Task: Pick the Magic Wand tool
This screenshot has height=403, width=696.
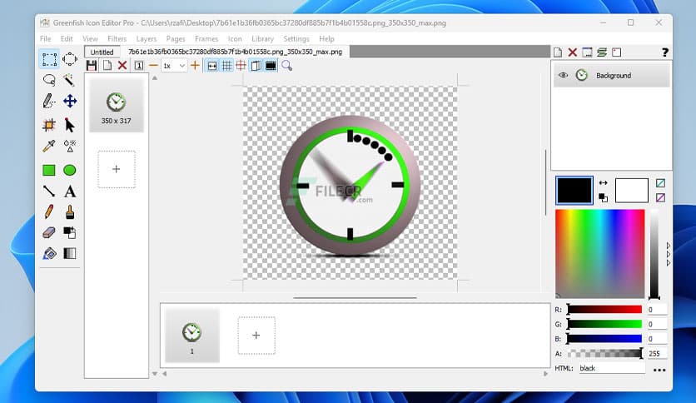Action: (x=69, y=80)
